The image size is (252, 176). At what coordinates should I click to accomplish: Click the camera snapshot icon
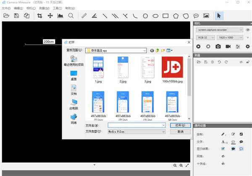pyautogui.click(x=218, y=47)
